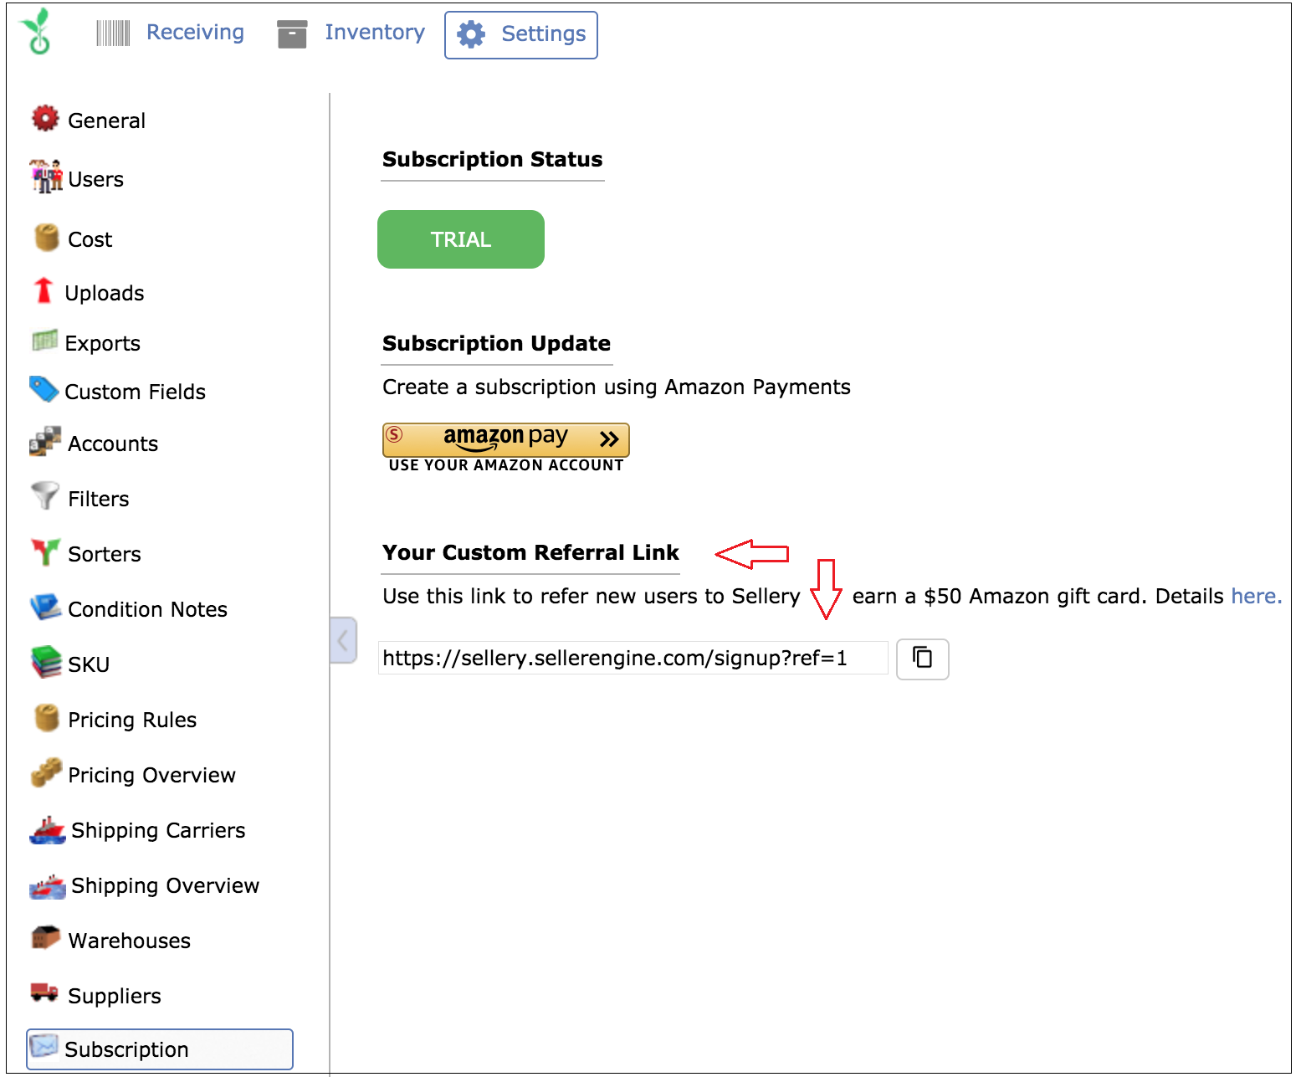This screenshot has width=1301, height=1077.
Task: Click the Pricing Overview coins icon
Action: click(x=46, y=772)
